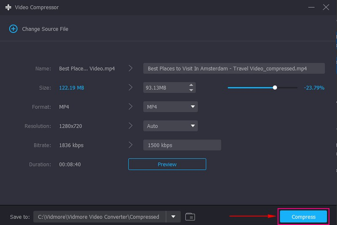Viewport: 337px width, 225px height.
Task: Close the Video Compressor window
Action: pyautogui.click(x=326, y=8)
